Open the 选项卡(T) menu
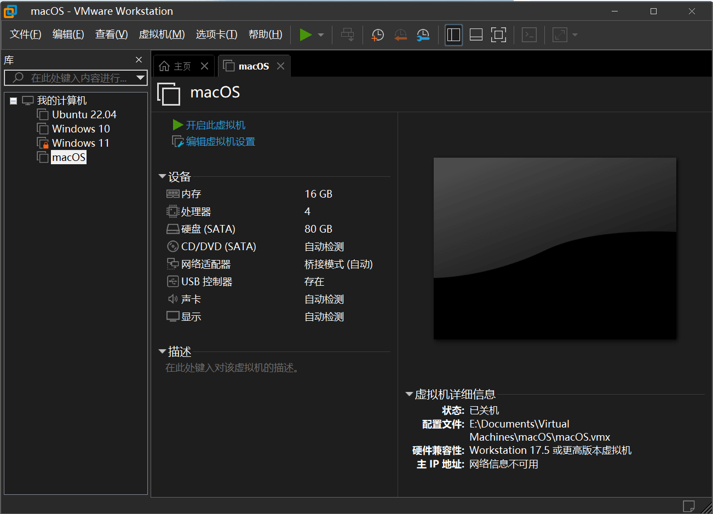 pyautogui.click(x=216, y=34)
